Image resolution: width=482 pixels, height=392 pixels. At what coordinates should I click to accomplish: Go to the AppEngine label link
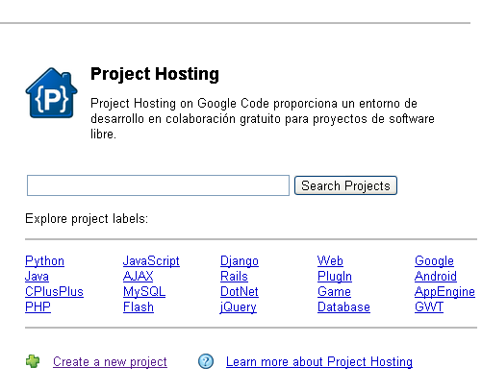coord(444,292)
